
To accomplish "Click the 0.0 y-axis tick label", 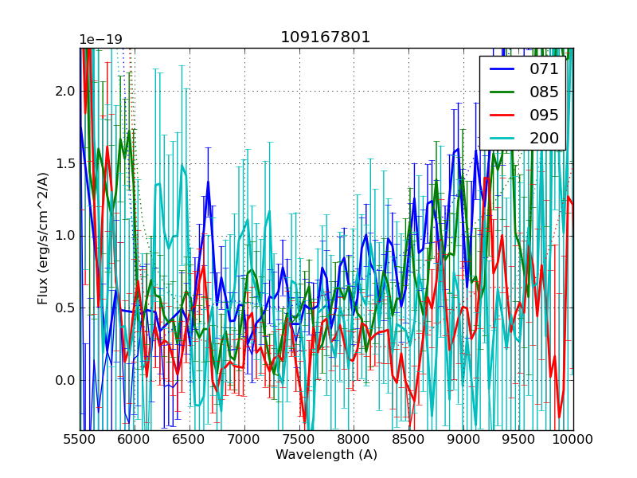I will tap(66, 380).
